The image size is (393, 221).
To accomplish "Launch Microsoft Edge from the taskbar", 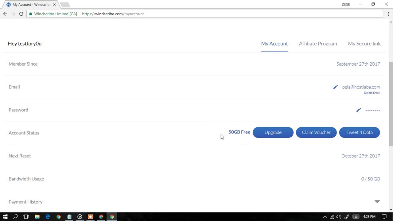I will coord(48,217).
